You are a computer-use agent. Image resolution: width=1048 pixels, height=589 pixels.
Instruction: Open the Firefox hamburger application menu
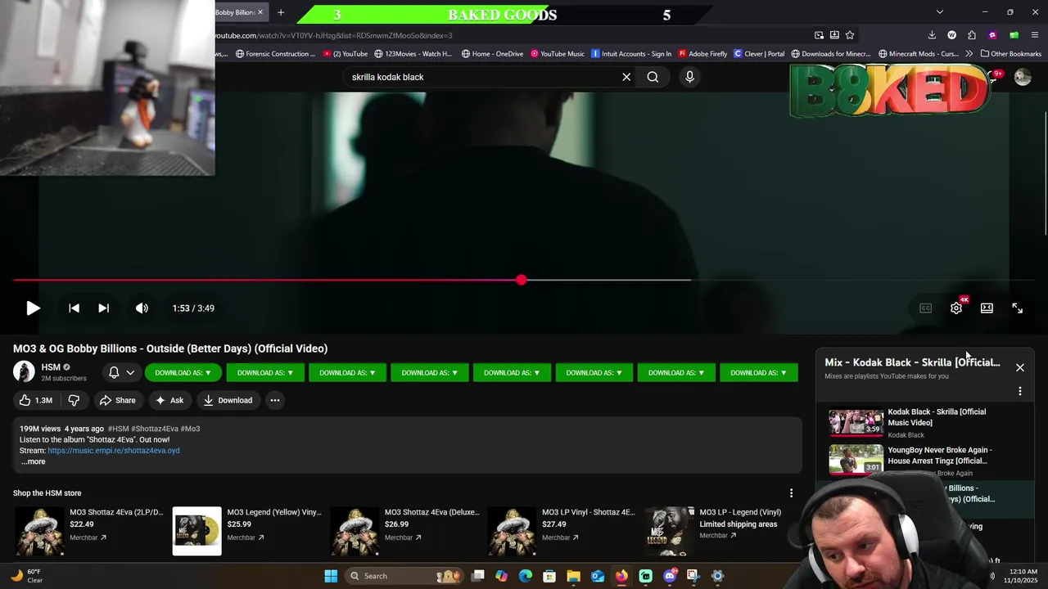pos(1036,35)
